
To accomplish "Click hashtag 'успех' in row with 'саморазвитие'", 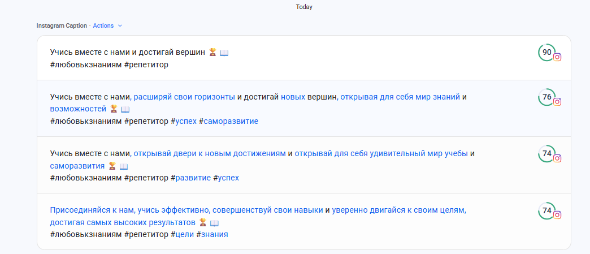I will tap(186, 122).
